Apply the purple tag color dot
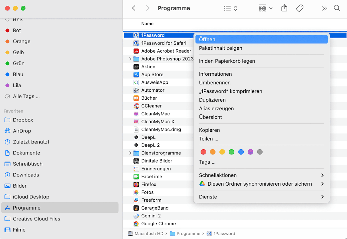This screenshot has height=239, width=347. point(250,152)
